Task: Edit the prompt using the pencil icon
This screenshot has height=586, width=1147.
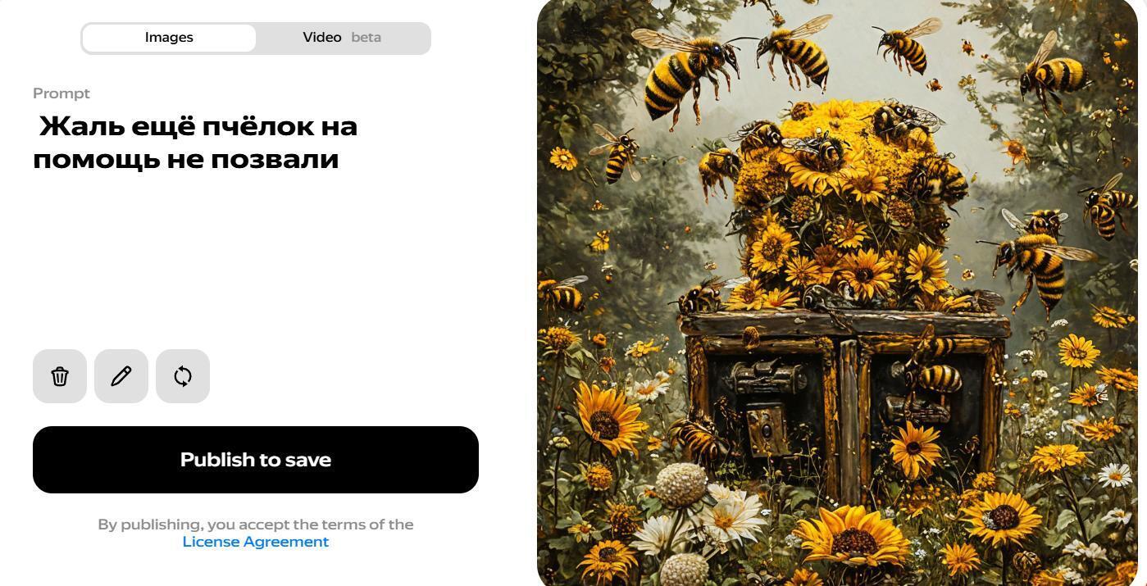Action: tap(121, 376)
